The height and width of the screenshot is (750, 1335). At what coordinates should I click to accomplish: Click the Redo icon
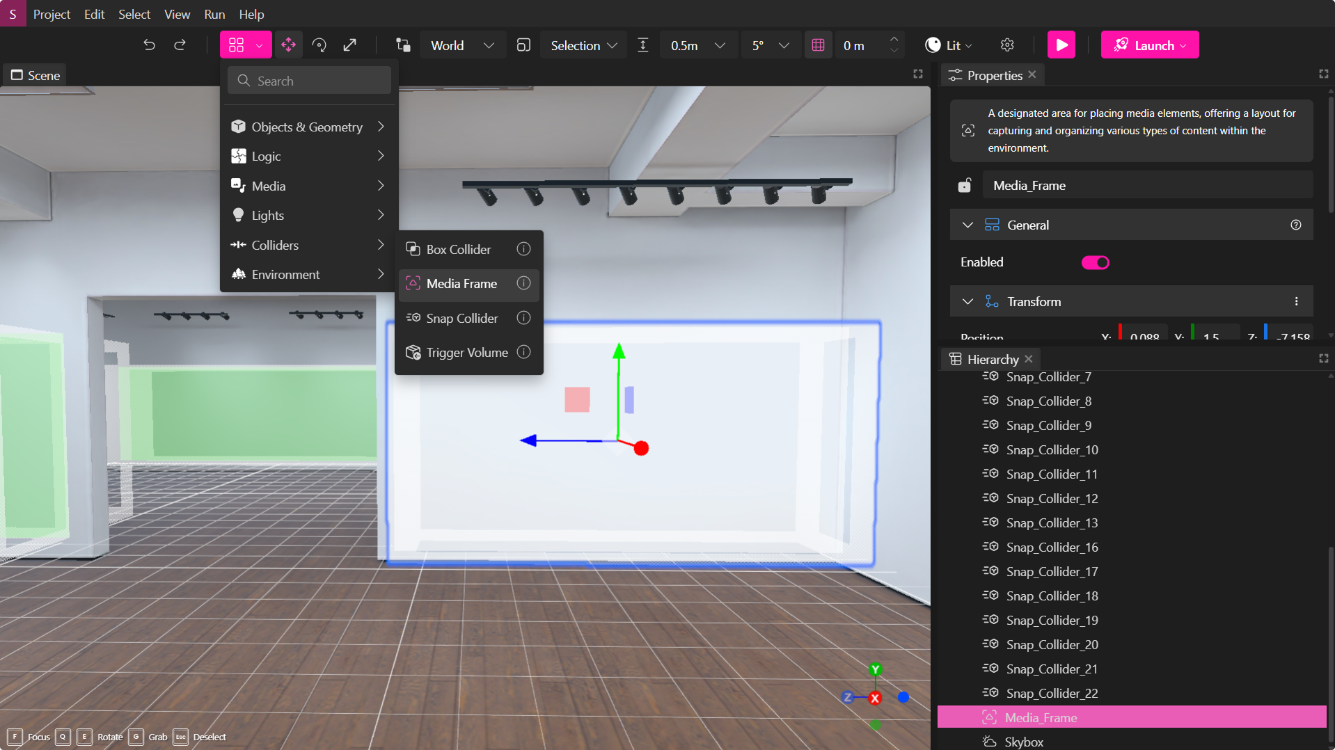click(180, 45)
